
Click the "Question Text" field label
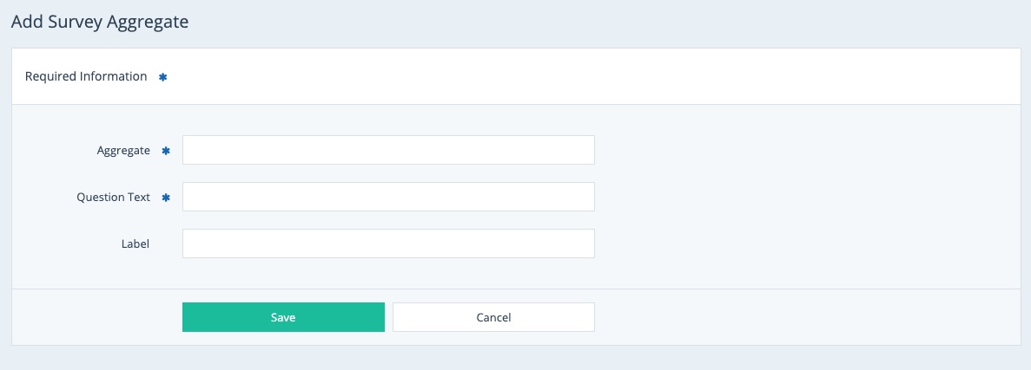click(x=113, y=198)
